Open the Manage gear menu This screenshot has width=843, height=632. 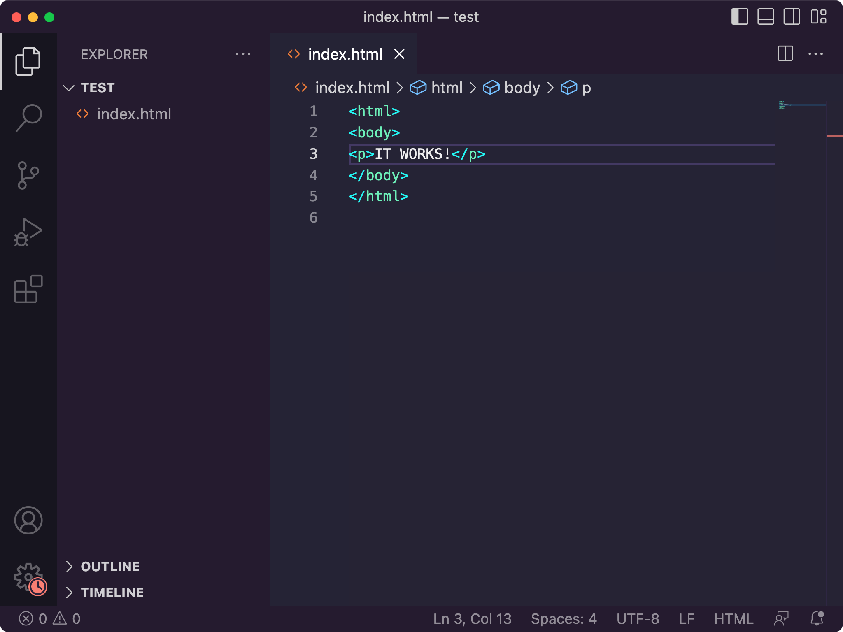pyautogui.click(x=29, y=577)
